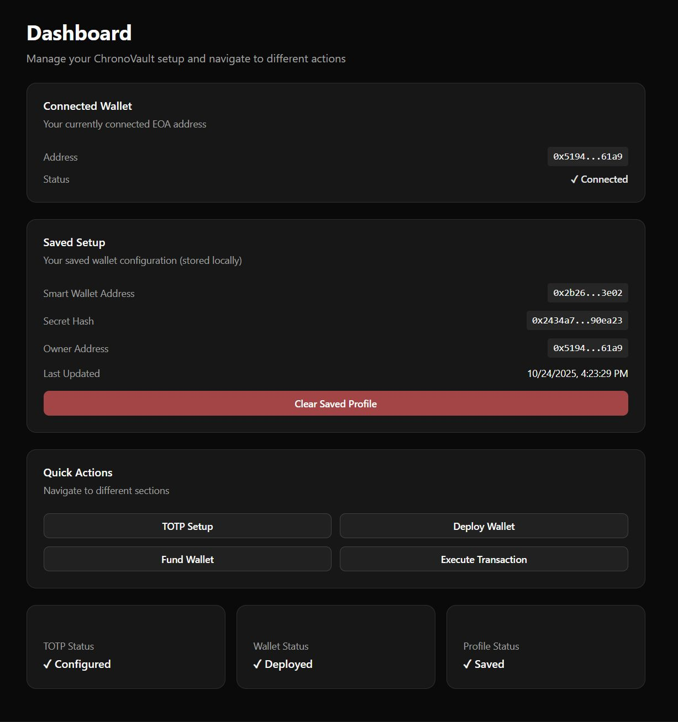Click the Owner Address badge under Saved Setup
Screen dimensions: 678x722
tap(588, 348)
